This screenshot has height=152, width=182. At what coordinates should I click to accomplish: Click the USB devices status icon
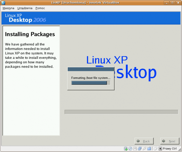[x=144, y=149]
